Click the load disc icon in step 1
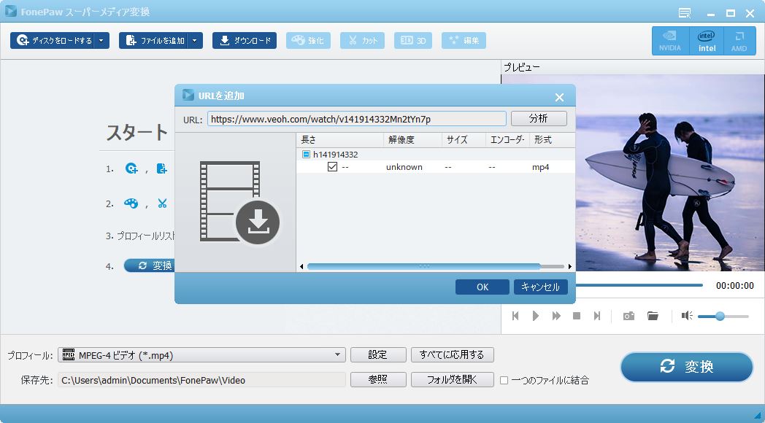The width and height of the screenshot is (765, 423). (131, 168)
